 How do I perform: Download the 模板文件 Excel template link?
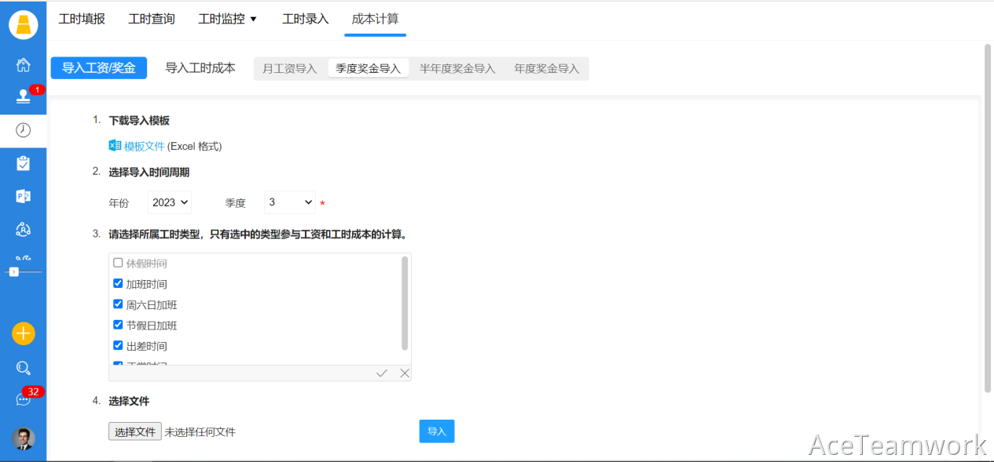click(x=144, y=146)
